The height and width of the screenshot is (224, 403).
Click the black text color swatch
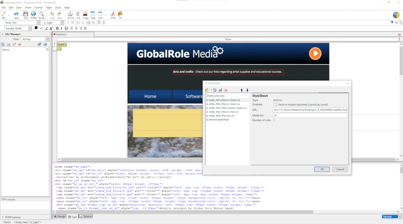click(x=36, y=28)
